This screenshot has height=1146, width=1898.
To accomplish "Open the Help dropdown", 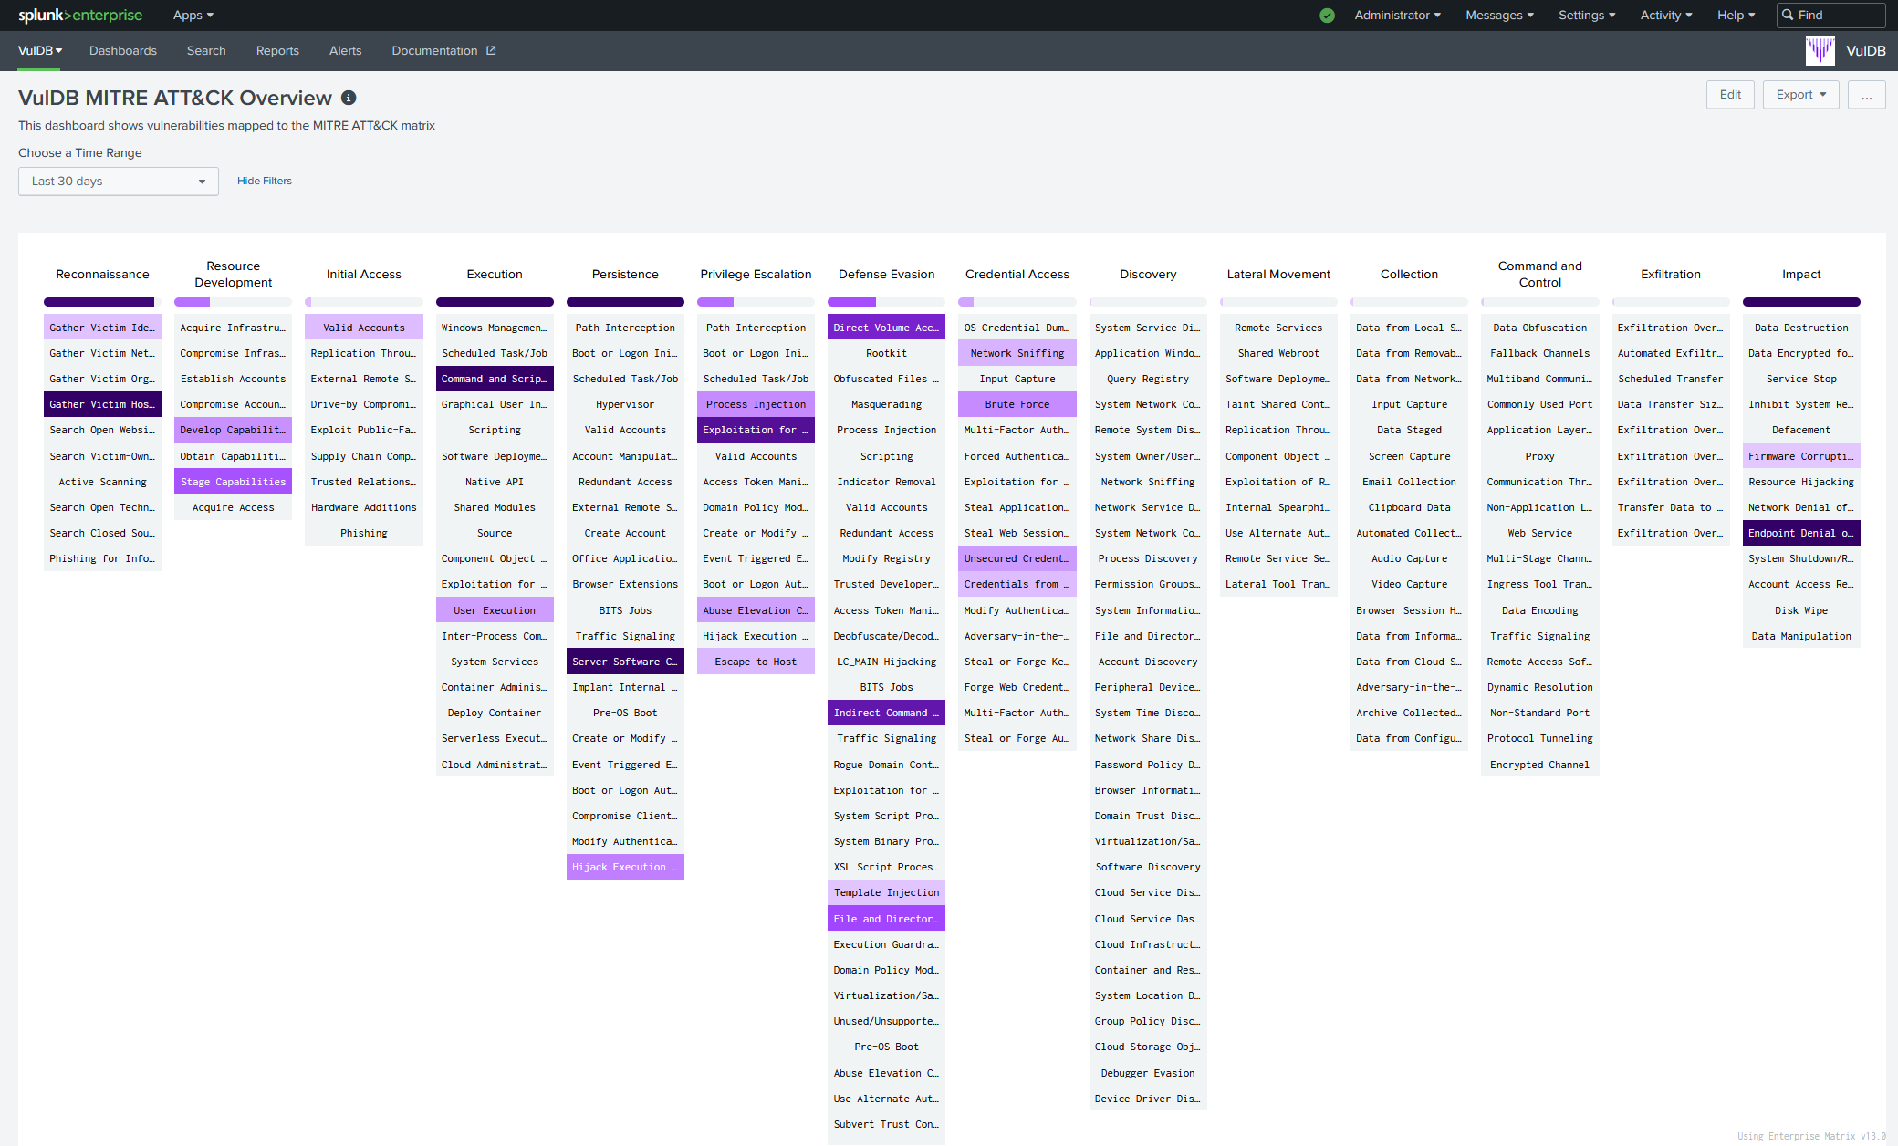I will coord(1736,16).
